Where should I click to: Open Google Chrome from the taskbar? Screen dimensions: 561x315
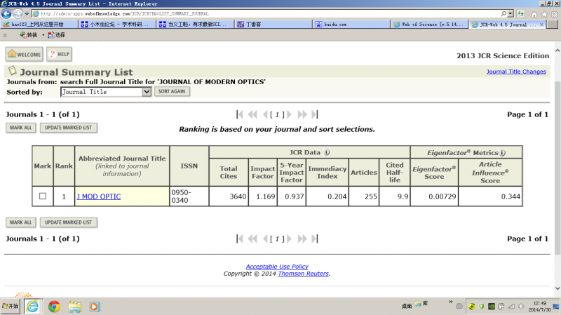pyautogui.click(x=54, y=307)
